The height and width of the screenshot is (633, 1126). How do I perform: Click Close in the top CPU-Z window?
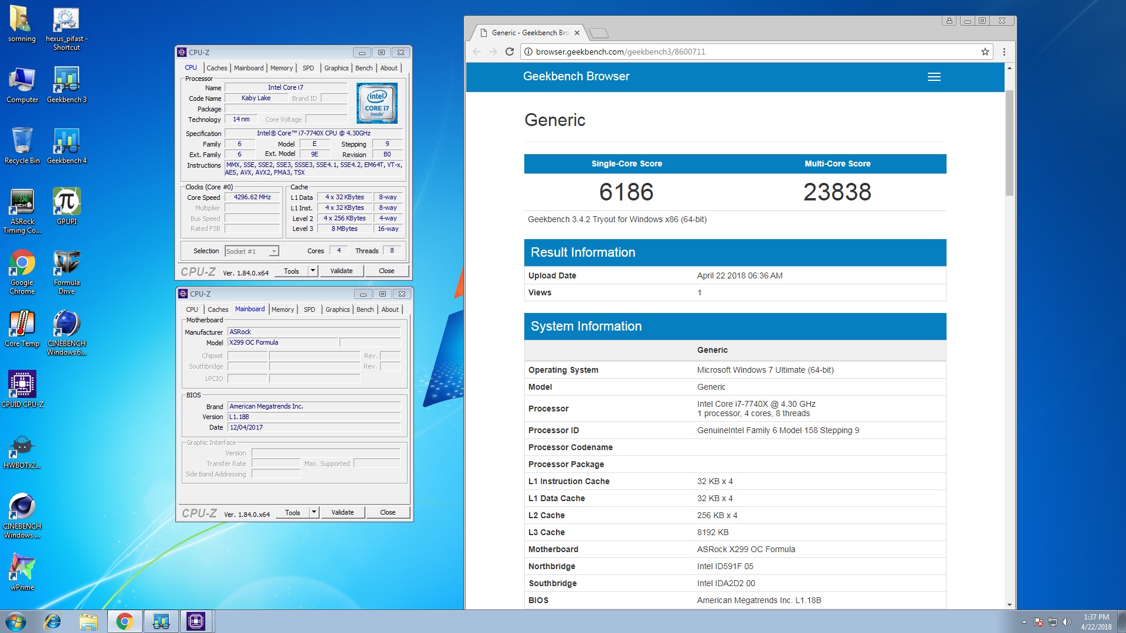pyautogui.click(x=386, y=271)
